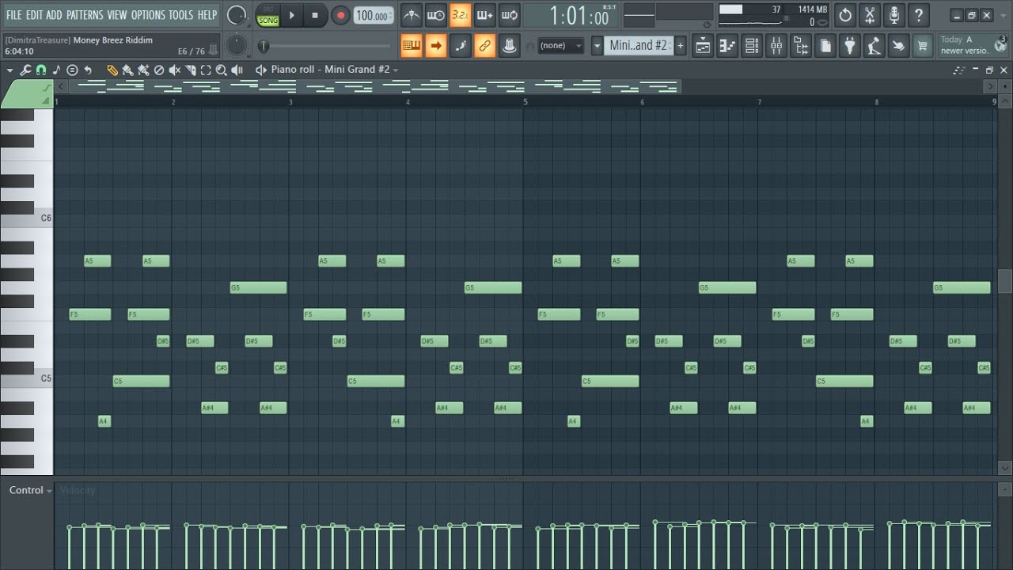Switch playback to PAT mode
This screenshot has height=570, width=1013.
pos(267,9)
